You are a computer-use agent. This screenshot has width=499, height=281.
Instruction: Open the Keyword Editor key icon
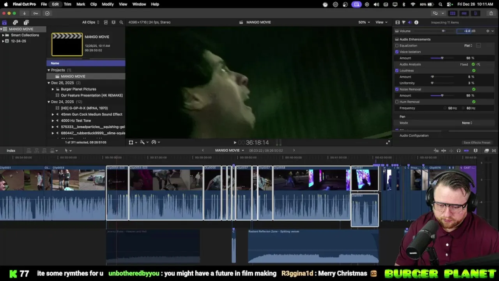click(35, 13)
